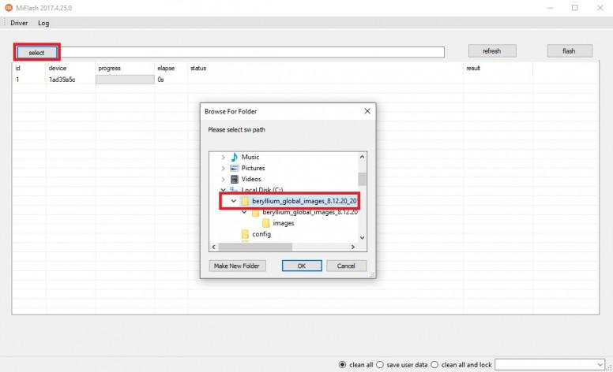Click the MiFlash app icon in title bar

click(x=9, y=7)
